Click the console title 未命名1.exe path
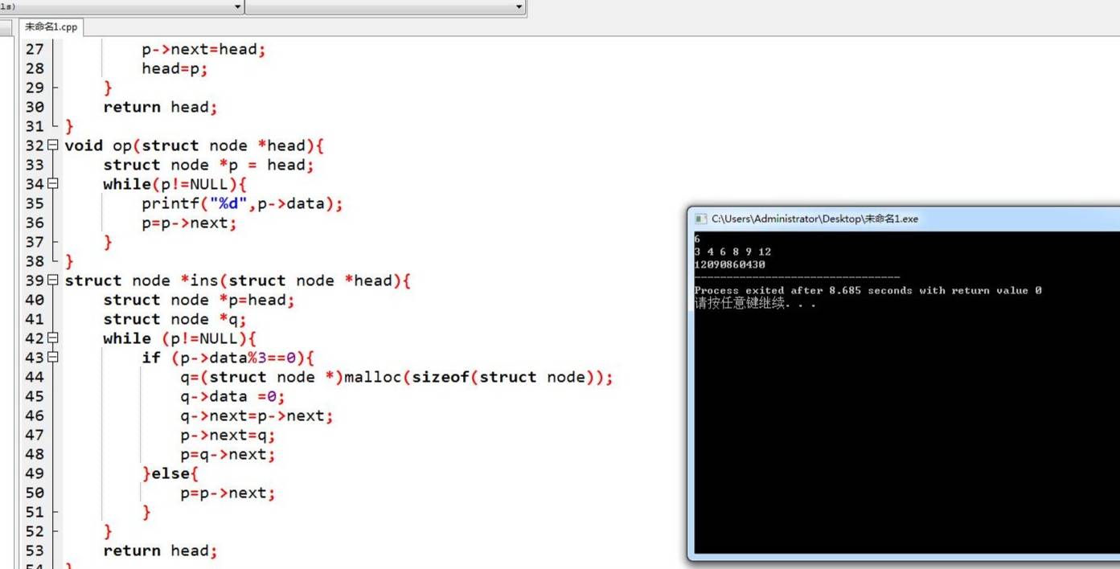Viewport: 1120px width, 569px height. point(814,219)
